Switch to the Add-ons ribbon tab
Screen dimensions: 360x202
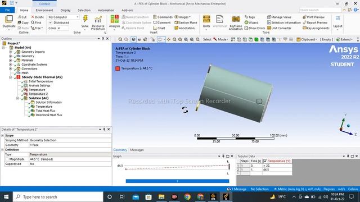pyautogui.click(x=128, y=10)
